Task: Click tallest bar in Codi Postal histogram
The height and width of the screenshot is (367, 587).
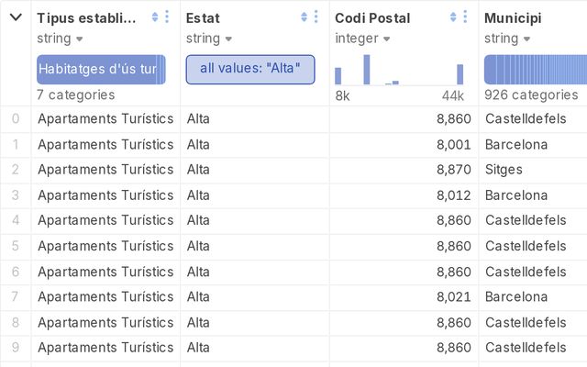Action: 367,70
